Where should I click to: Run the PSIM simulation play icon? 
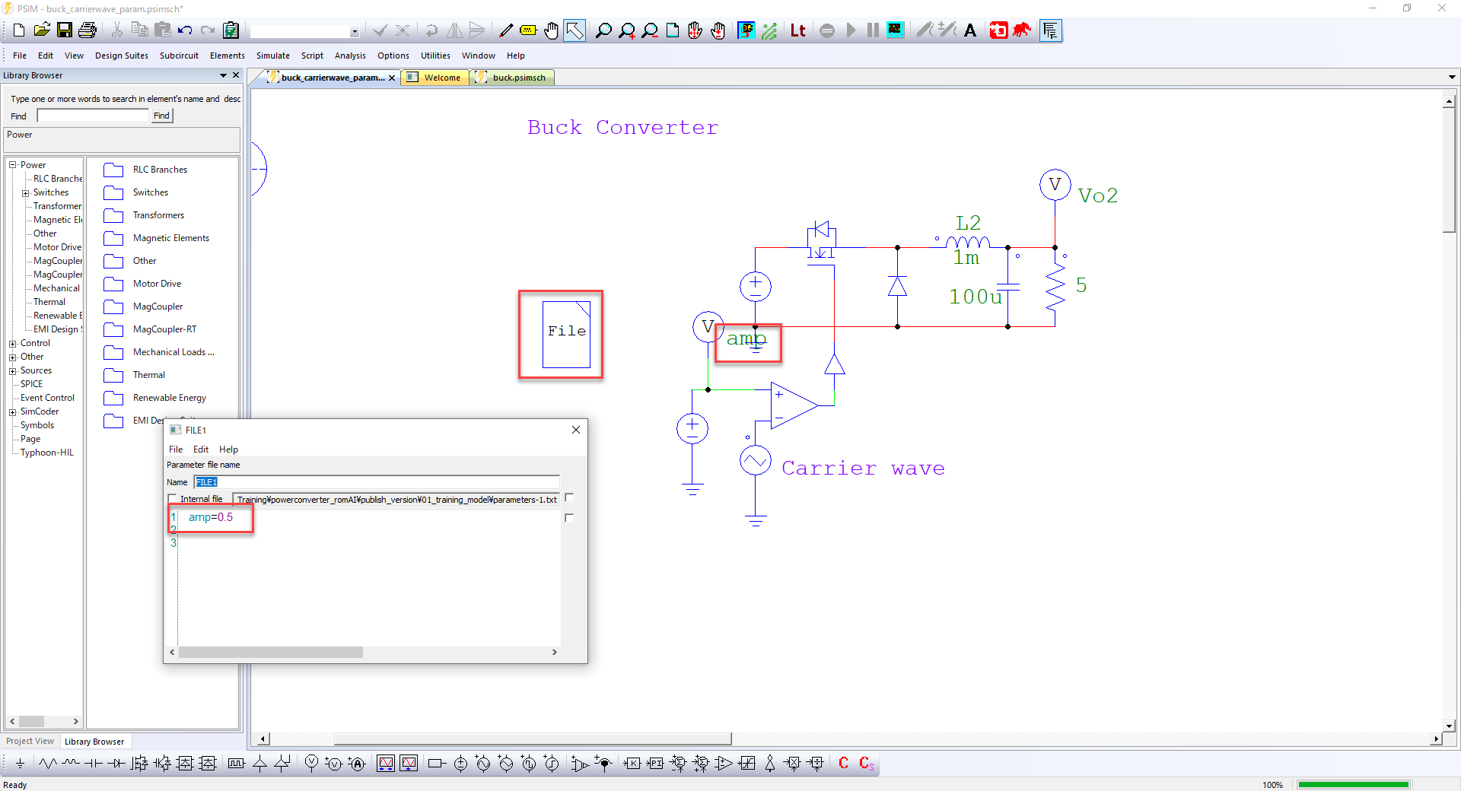pyautogui.click(x=851, y=30)
